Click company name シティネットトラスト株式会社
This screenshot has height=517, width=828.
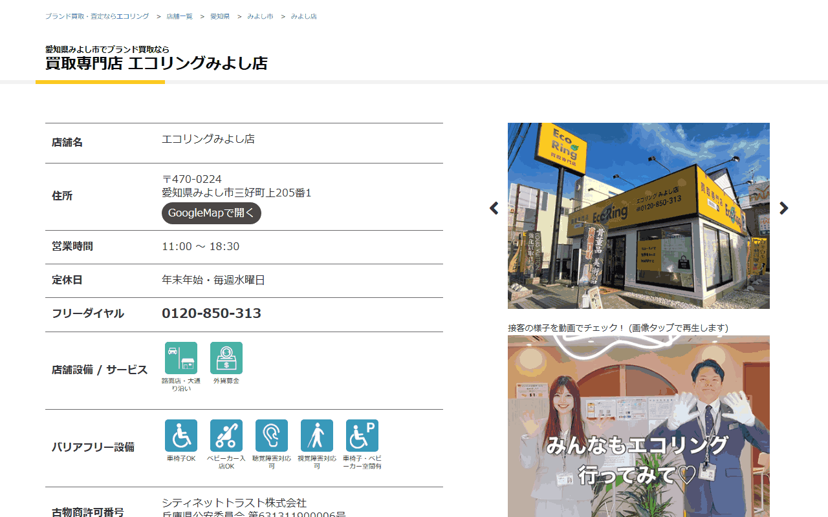point(234,503)
